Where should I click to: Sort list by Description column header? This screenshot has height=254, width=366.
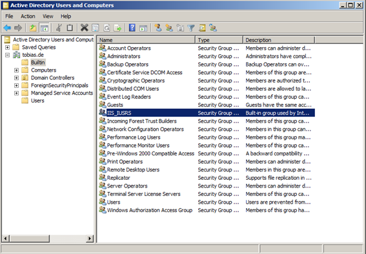(279, 40)
